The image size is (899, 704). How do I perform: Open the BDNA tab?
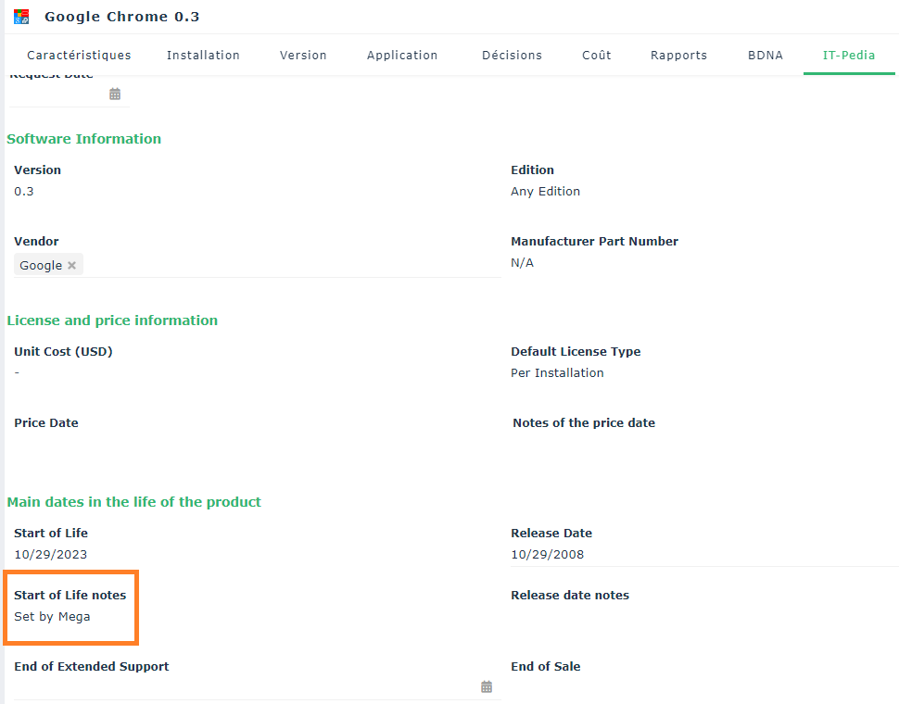[766, 56]
